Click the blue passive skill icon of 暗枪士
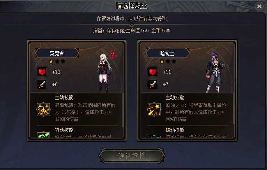This screenshot has width=267, height=170. coord(154,137)
